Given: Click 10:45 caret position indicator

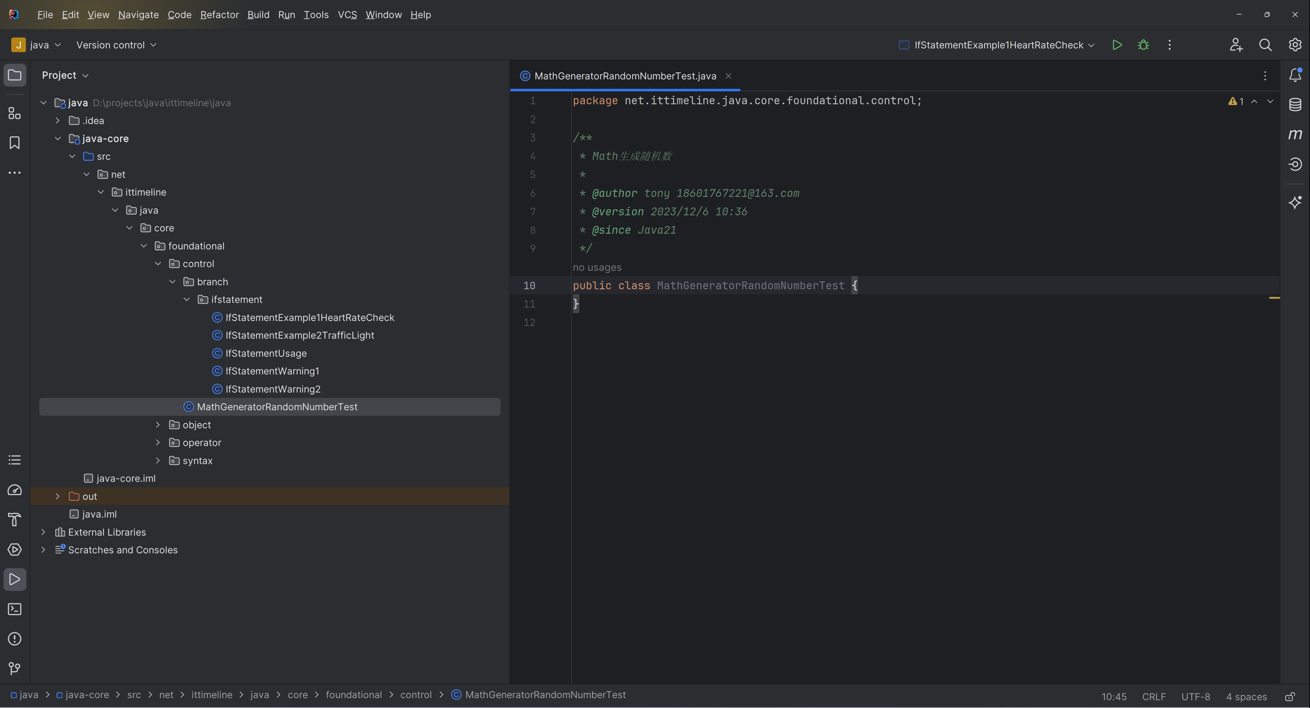Looking at the screenshot, I should pos(1114,696).
